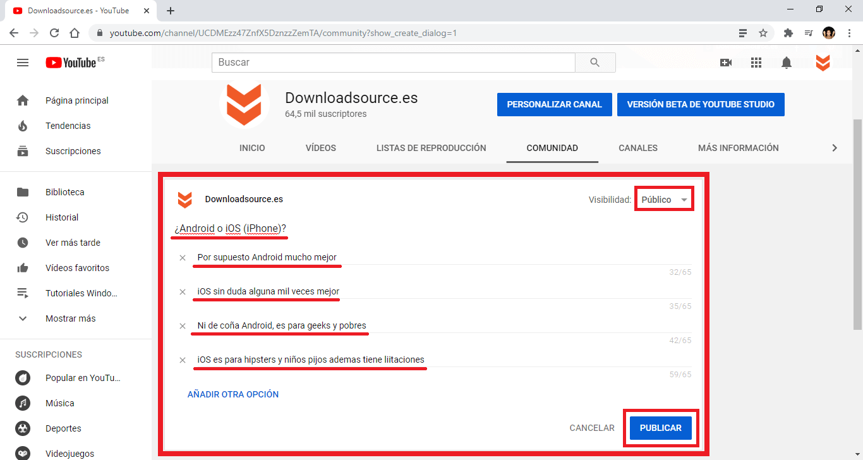Open the Tutoriales Windo... playlist

76,293
